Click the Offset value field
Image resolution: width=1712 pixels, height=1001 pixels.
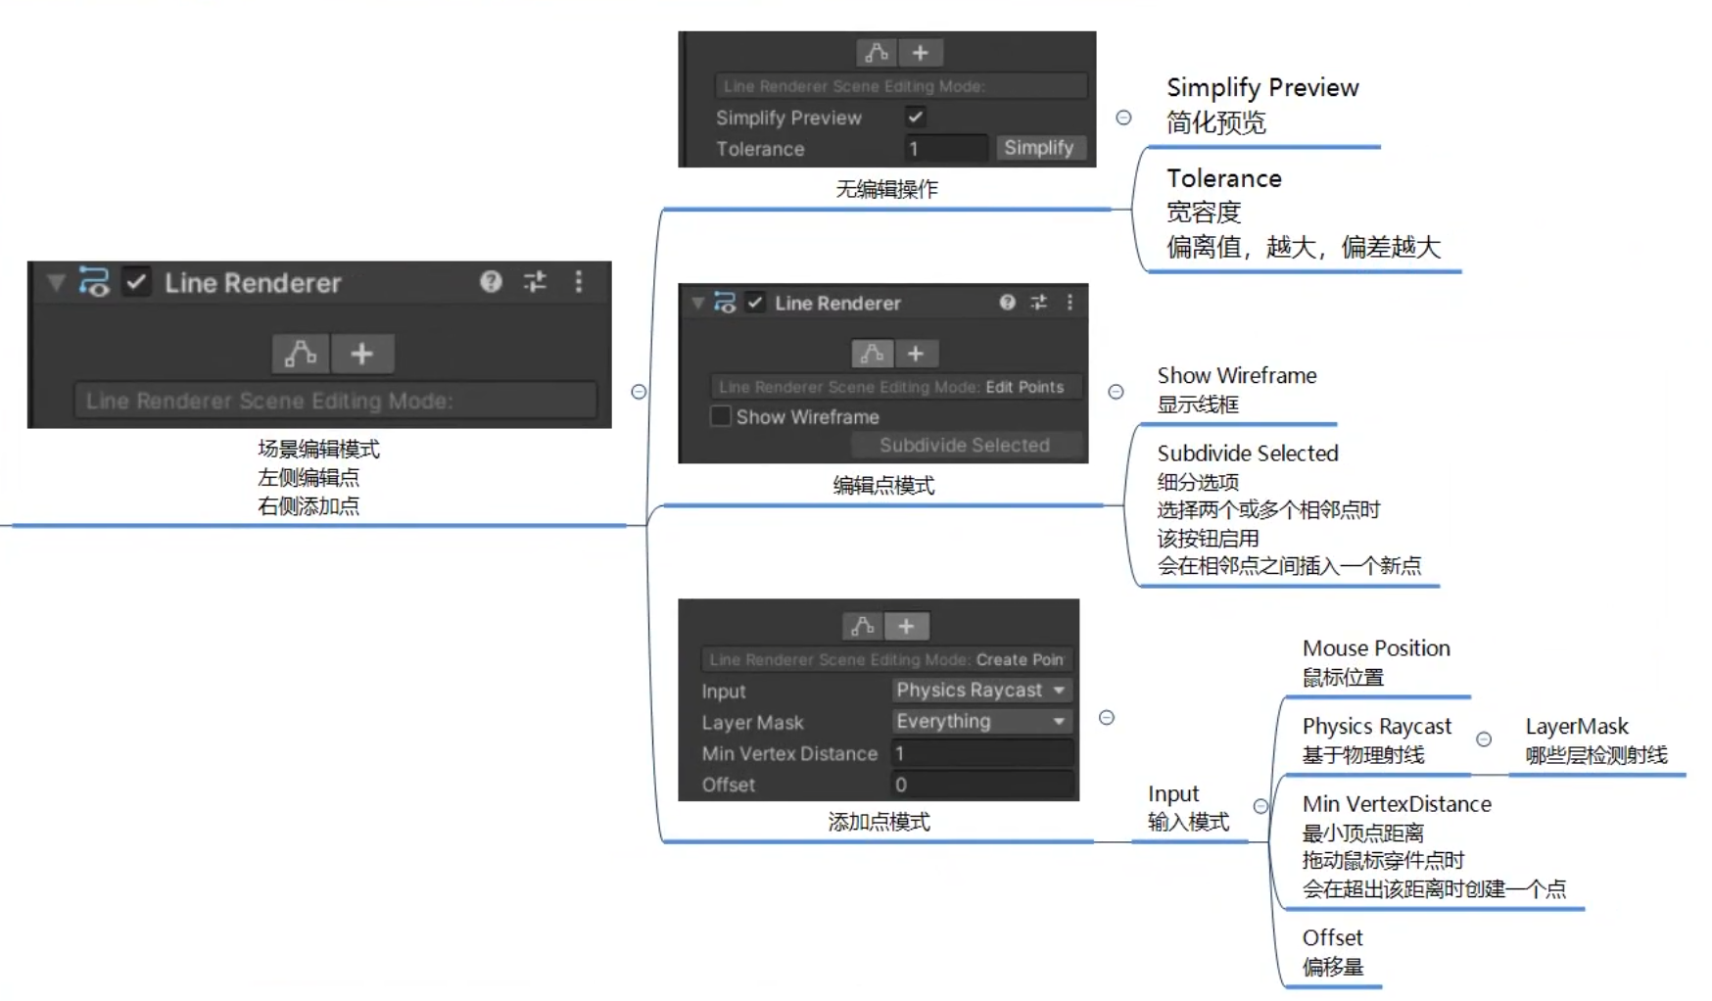[x=981, y=785]
